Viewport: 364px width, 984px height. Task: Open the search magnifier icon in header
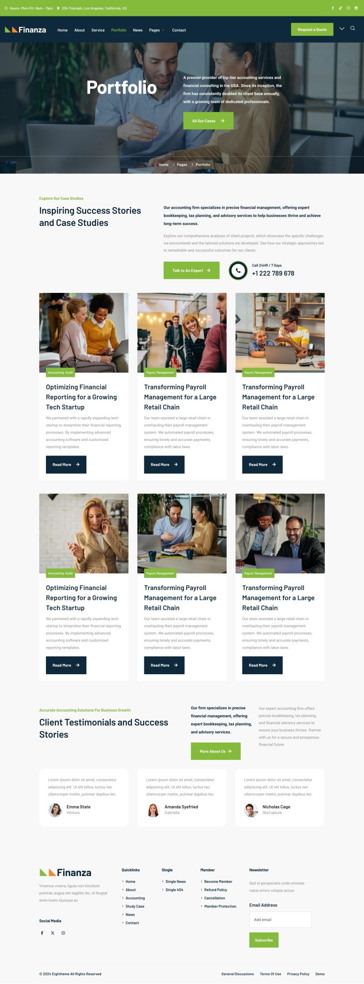click(x=353, y=28)
